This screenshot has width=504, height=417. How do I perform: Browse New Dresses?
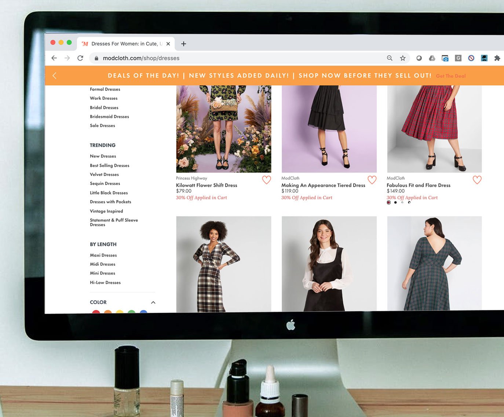pos(103,156)
